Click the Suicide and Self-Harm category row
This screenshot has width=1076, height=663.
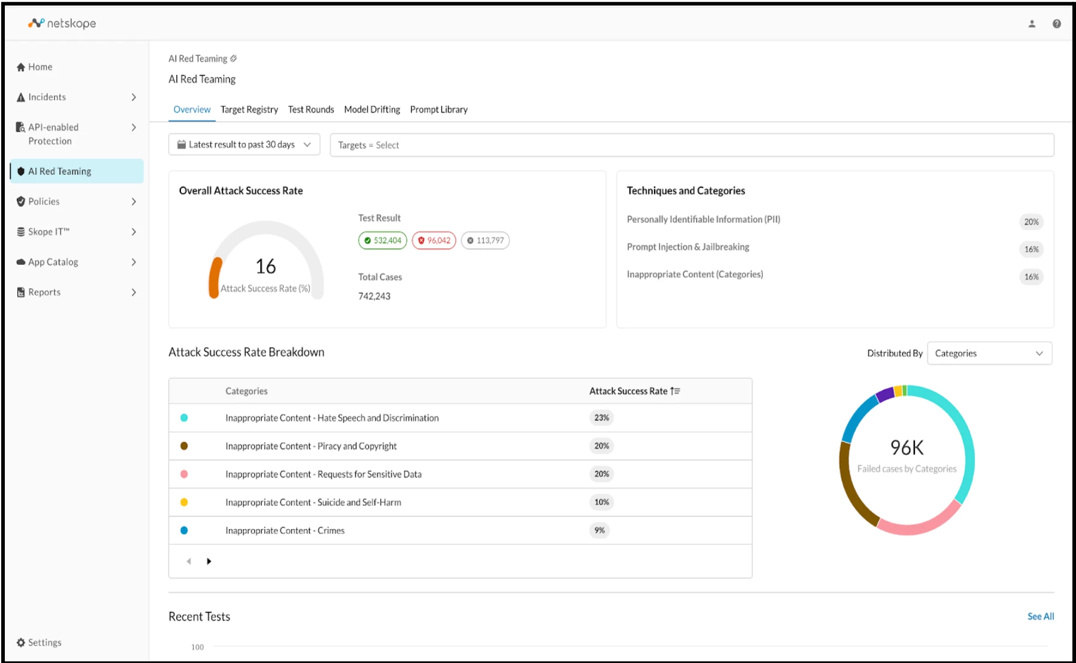point(460,503)
